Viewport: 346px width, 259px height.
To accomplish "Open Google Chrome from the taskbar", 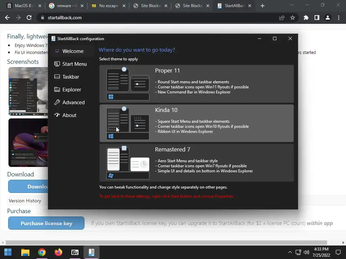I will (x=42, y=252).
